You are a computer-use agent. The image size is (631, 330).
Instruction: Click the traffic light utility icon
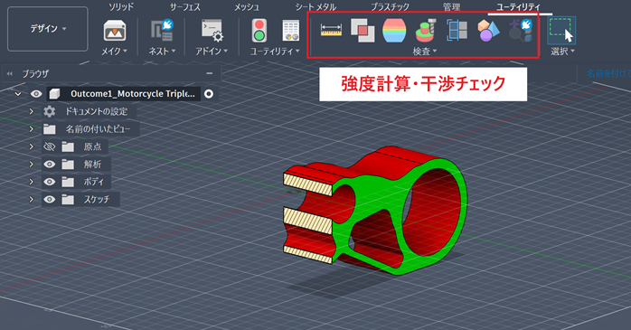[259, 31]
